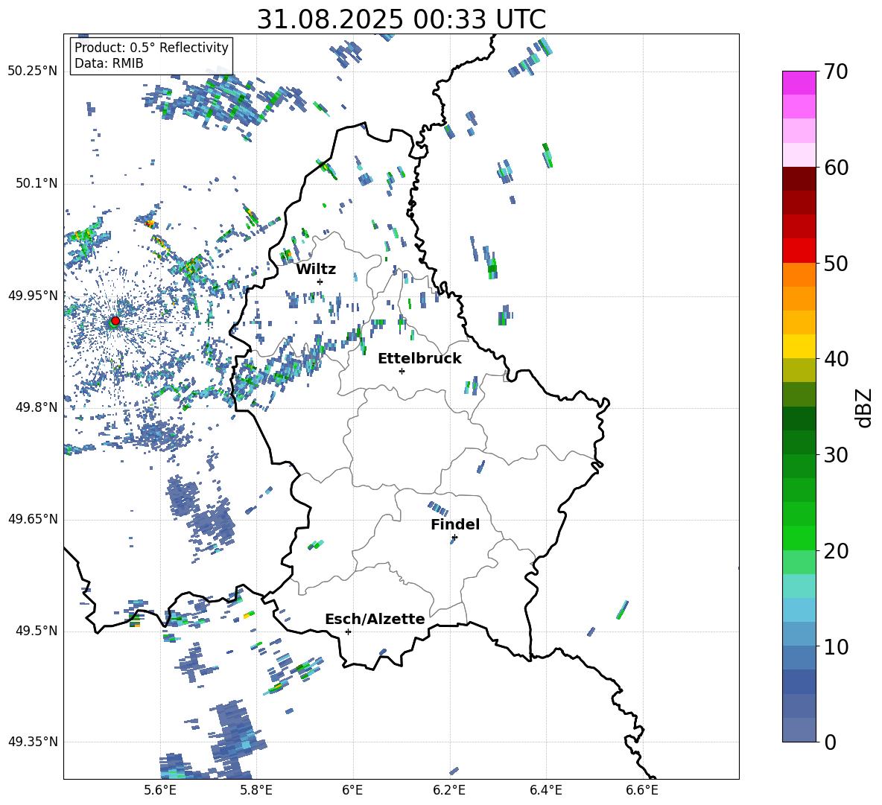Click the magenta top color of the scale
882x805 pixels.
[x=799, y=83]
